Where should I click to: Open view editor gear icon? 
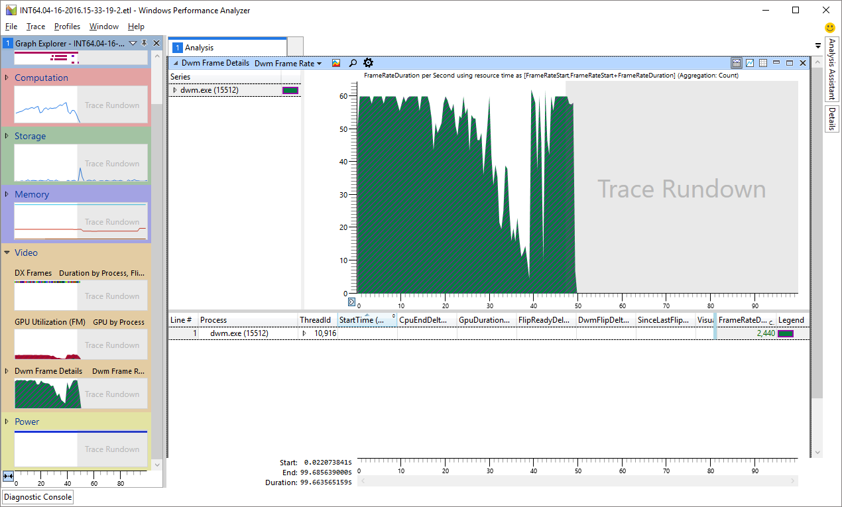pos(369,63)
